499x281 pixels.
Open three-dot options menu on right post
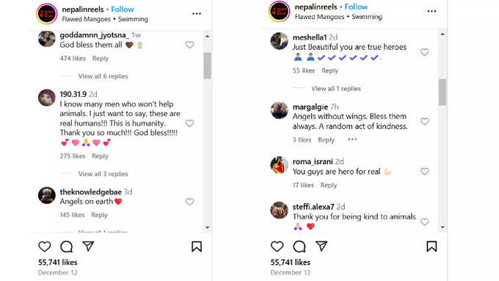(431, 11)
